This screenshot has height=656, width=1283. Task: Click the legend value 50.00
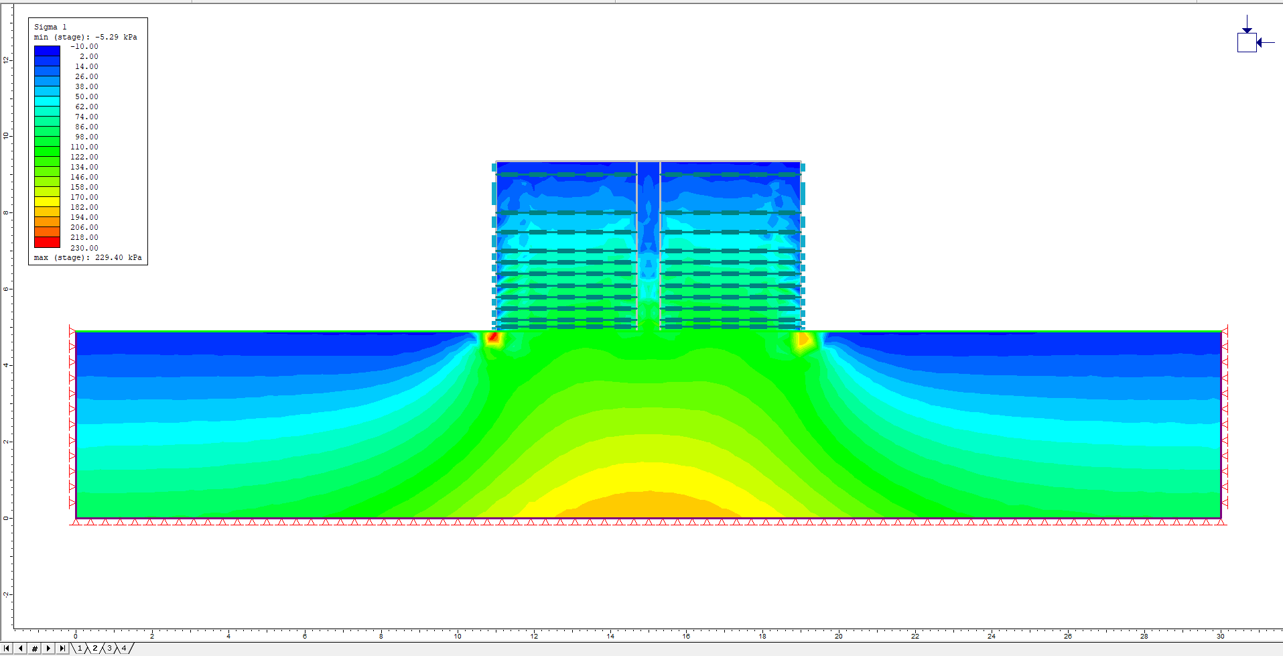tap(86, 96)
